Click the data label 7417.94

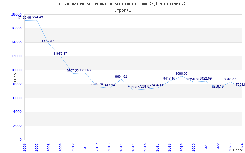tap(109, 85)
